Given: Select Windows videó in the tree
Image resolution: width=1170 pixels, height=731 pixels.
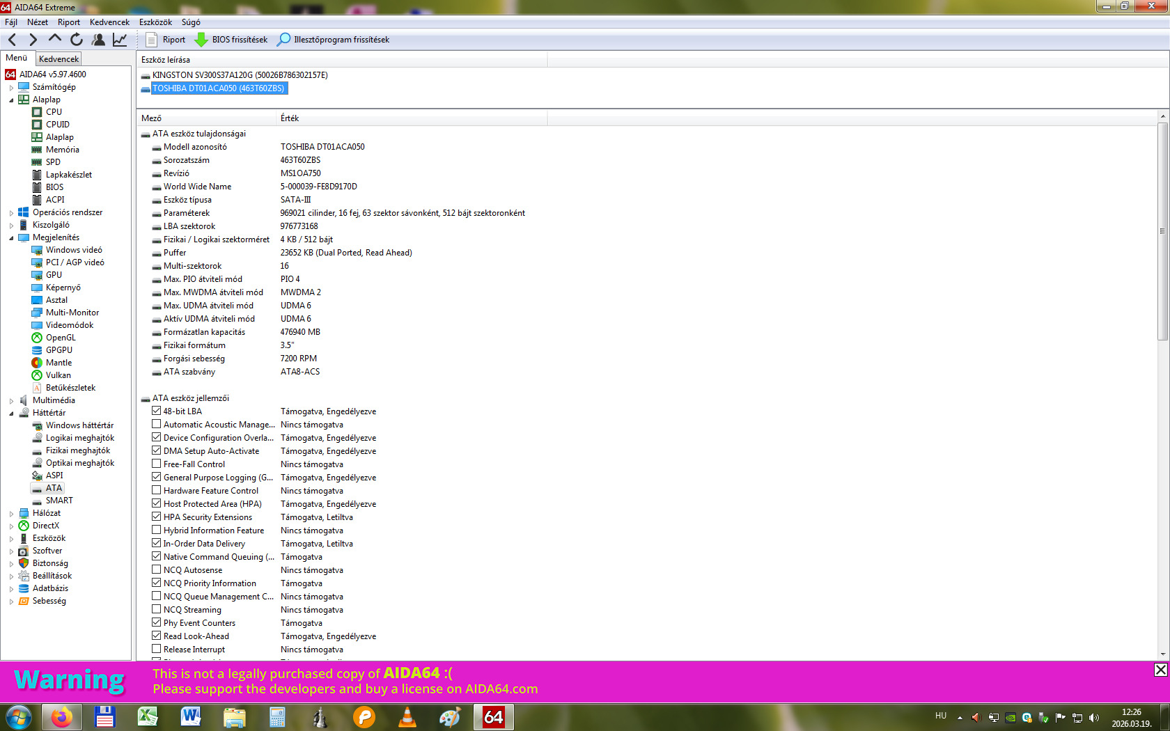Looking at the screenshot, I should [x=74, y=250].
